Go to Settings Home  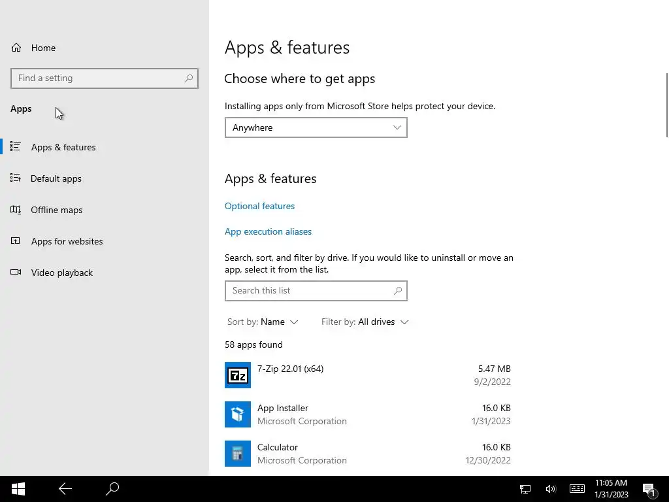tap(33, 48)
